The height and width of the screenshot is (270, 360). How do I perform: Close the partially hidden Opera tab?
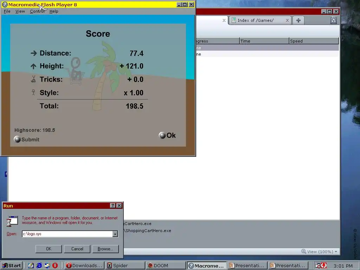tap(224, 20)
